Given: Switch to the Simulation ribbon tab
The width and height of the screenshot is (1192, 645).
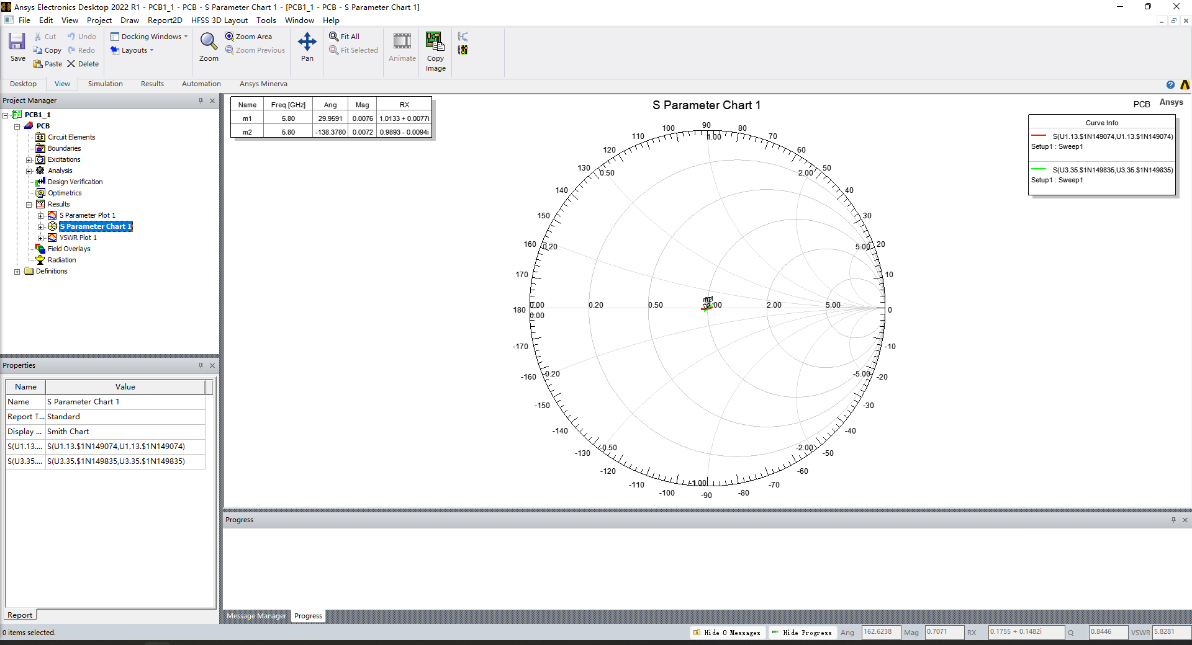Looking at the screenshot, I should click(x=105, y=84).
